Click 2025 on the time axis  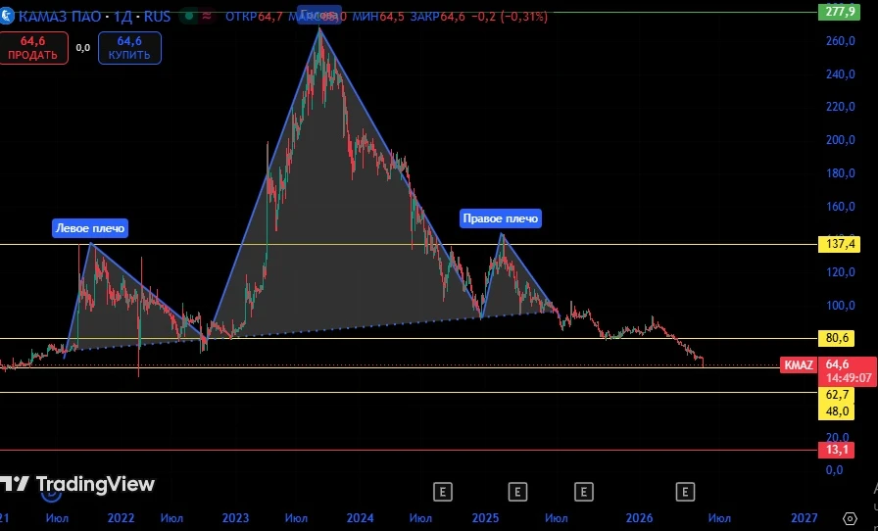pyautogui.click(x=485, y=518)
